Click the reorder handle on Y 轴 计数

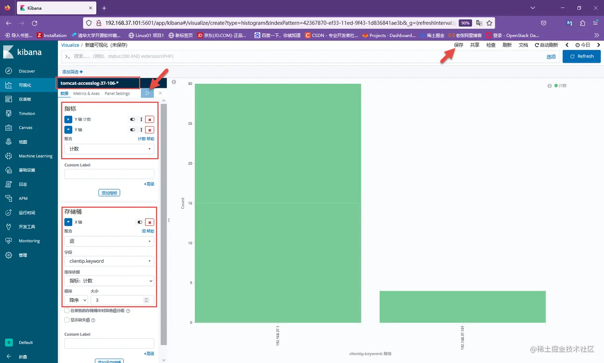141,119
